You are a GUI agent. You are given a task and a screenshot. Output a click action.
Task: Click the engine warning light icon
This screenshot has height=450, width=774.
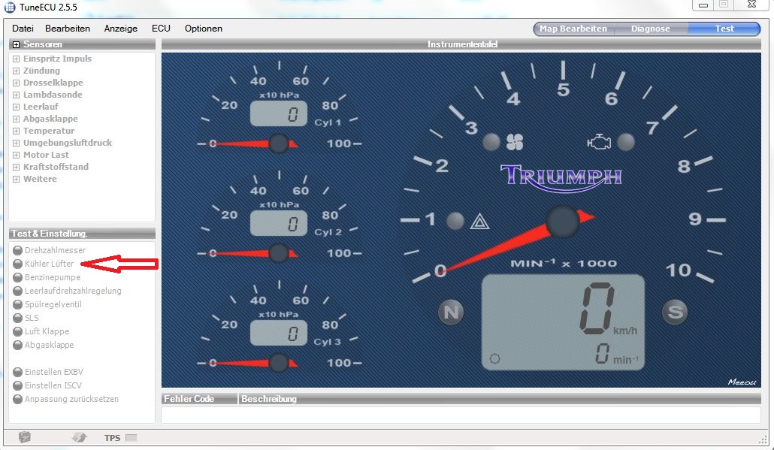click(599, 142)
